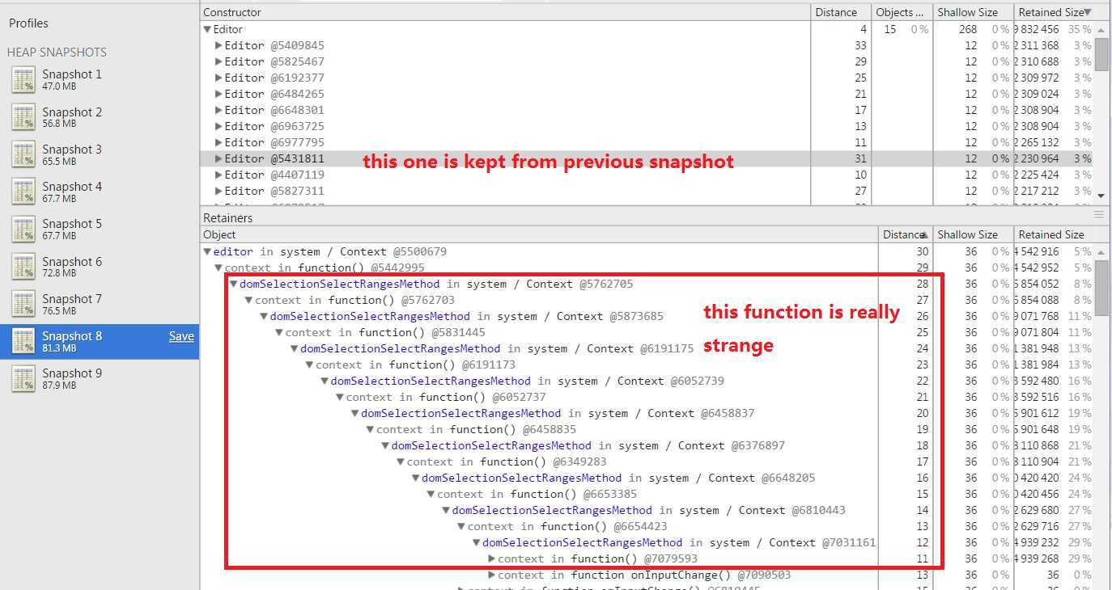
Task: Expand Editor @5825467 row
Action: coord(219,61)
